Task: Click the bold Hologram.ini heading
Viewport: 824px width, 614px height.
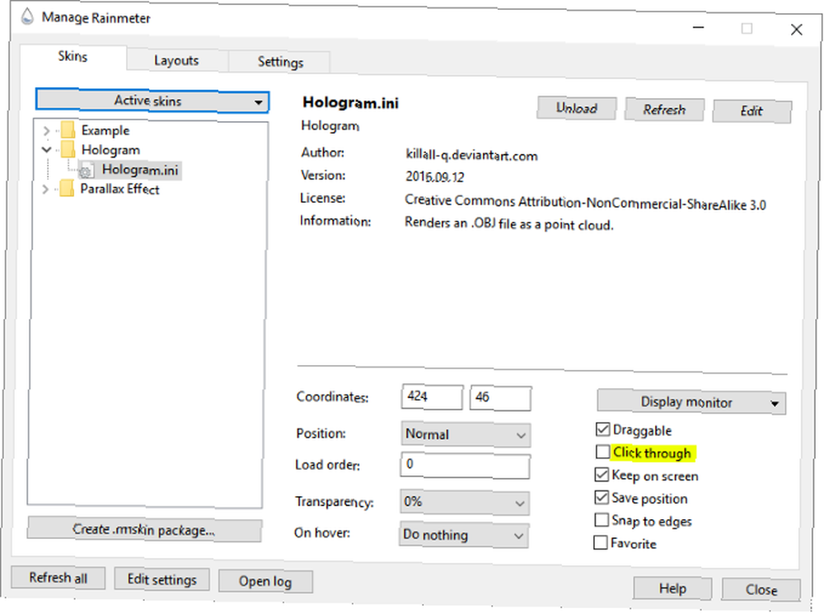Action: pyautogui.click(x=350, y=102)
